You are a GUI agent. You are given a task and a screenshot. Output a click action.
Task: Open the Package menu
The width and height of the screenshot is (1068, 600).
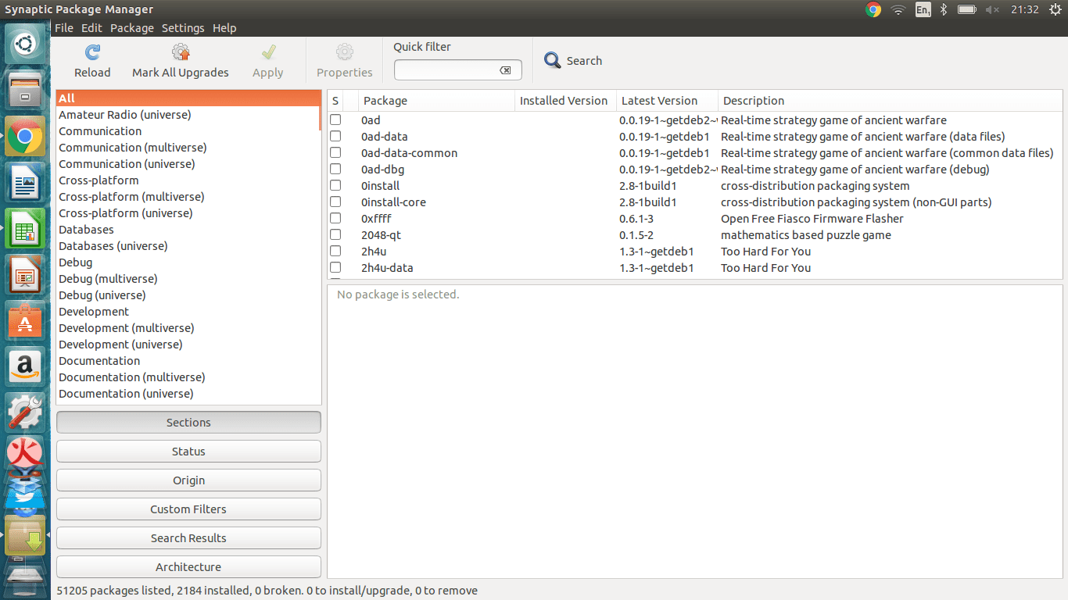pyautogui.click(x=131, y=28)
